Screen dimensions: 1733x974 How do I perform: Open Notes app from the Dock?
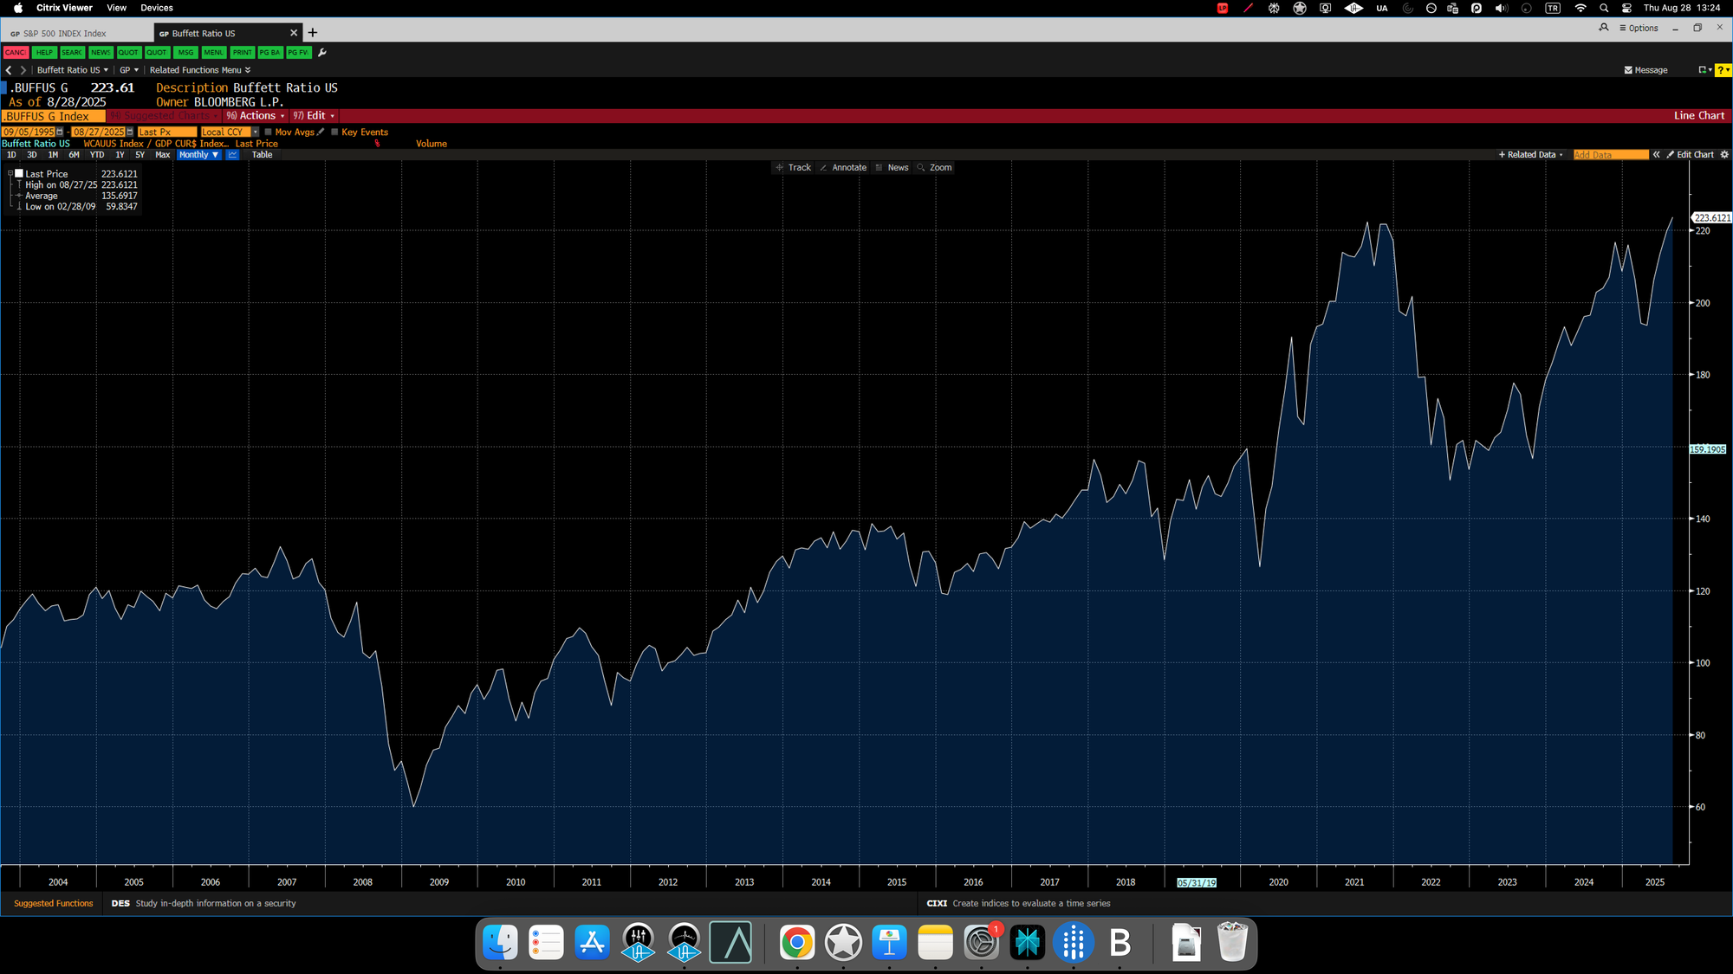935,943
